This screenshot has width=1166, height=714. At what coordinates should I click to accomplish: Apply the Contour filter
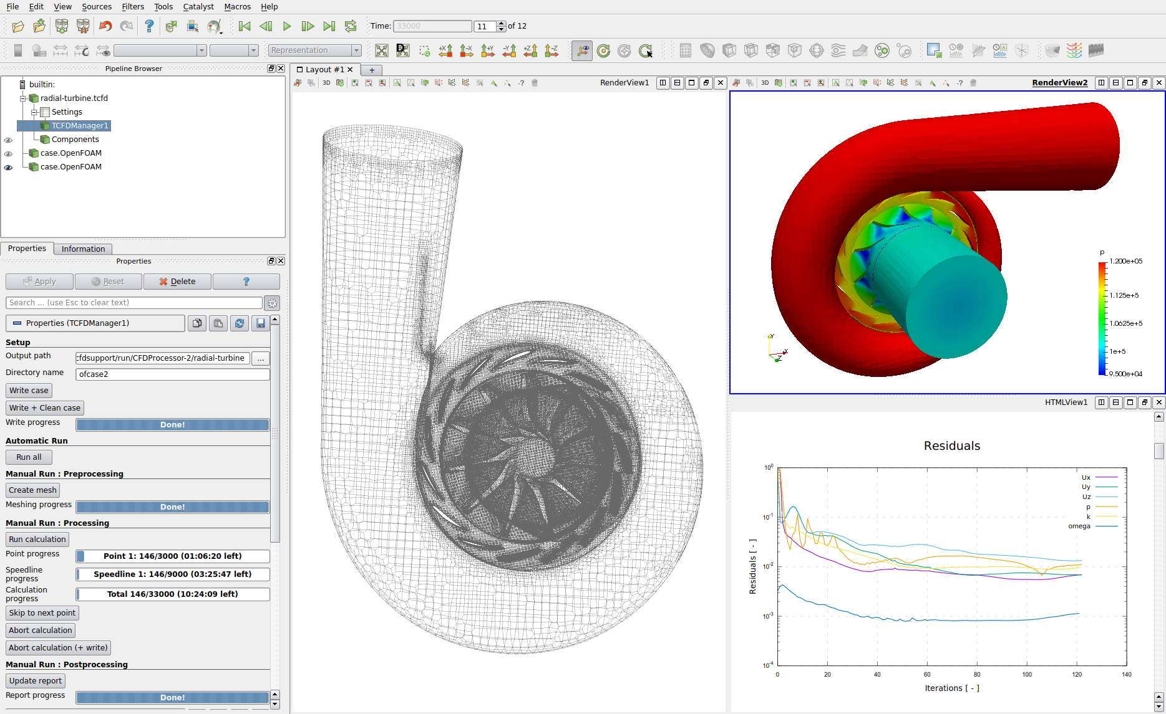pyautogui.click(x=707, y=50)
